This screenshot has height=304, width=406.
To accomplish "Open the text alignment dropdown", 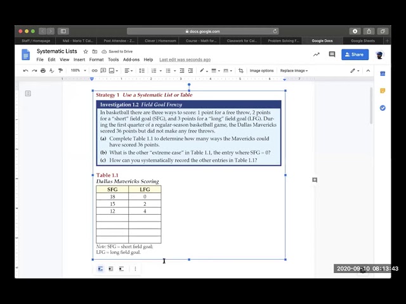I will click(128, 70).
